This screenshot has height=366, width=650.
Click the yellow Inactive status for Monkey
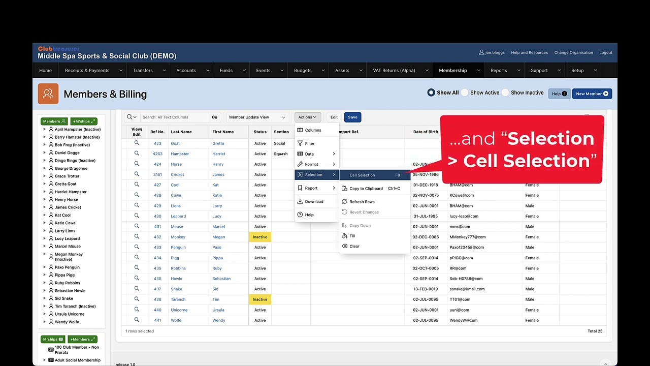260,237
